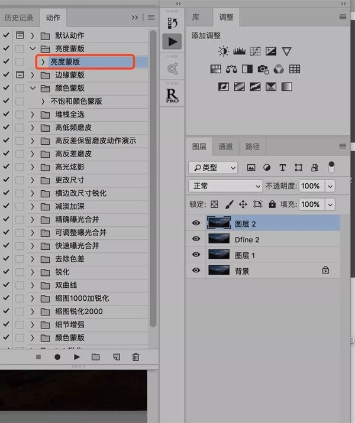Add a Curves adjustment
This screenshot has width=355, height=423.
tap(255, 52)
